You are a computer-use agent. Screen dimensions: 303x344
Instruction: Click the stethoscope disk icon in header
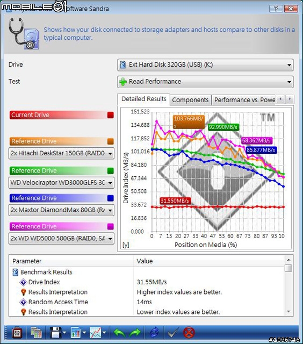point(24,33)
